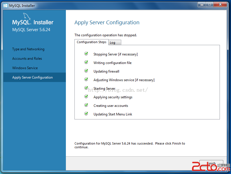Click the 'MySQL Server 5.6.24' sidebar subtitle
Viewport: 231px width, 174px height.
tap(31, 30)
